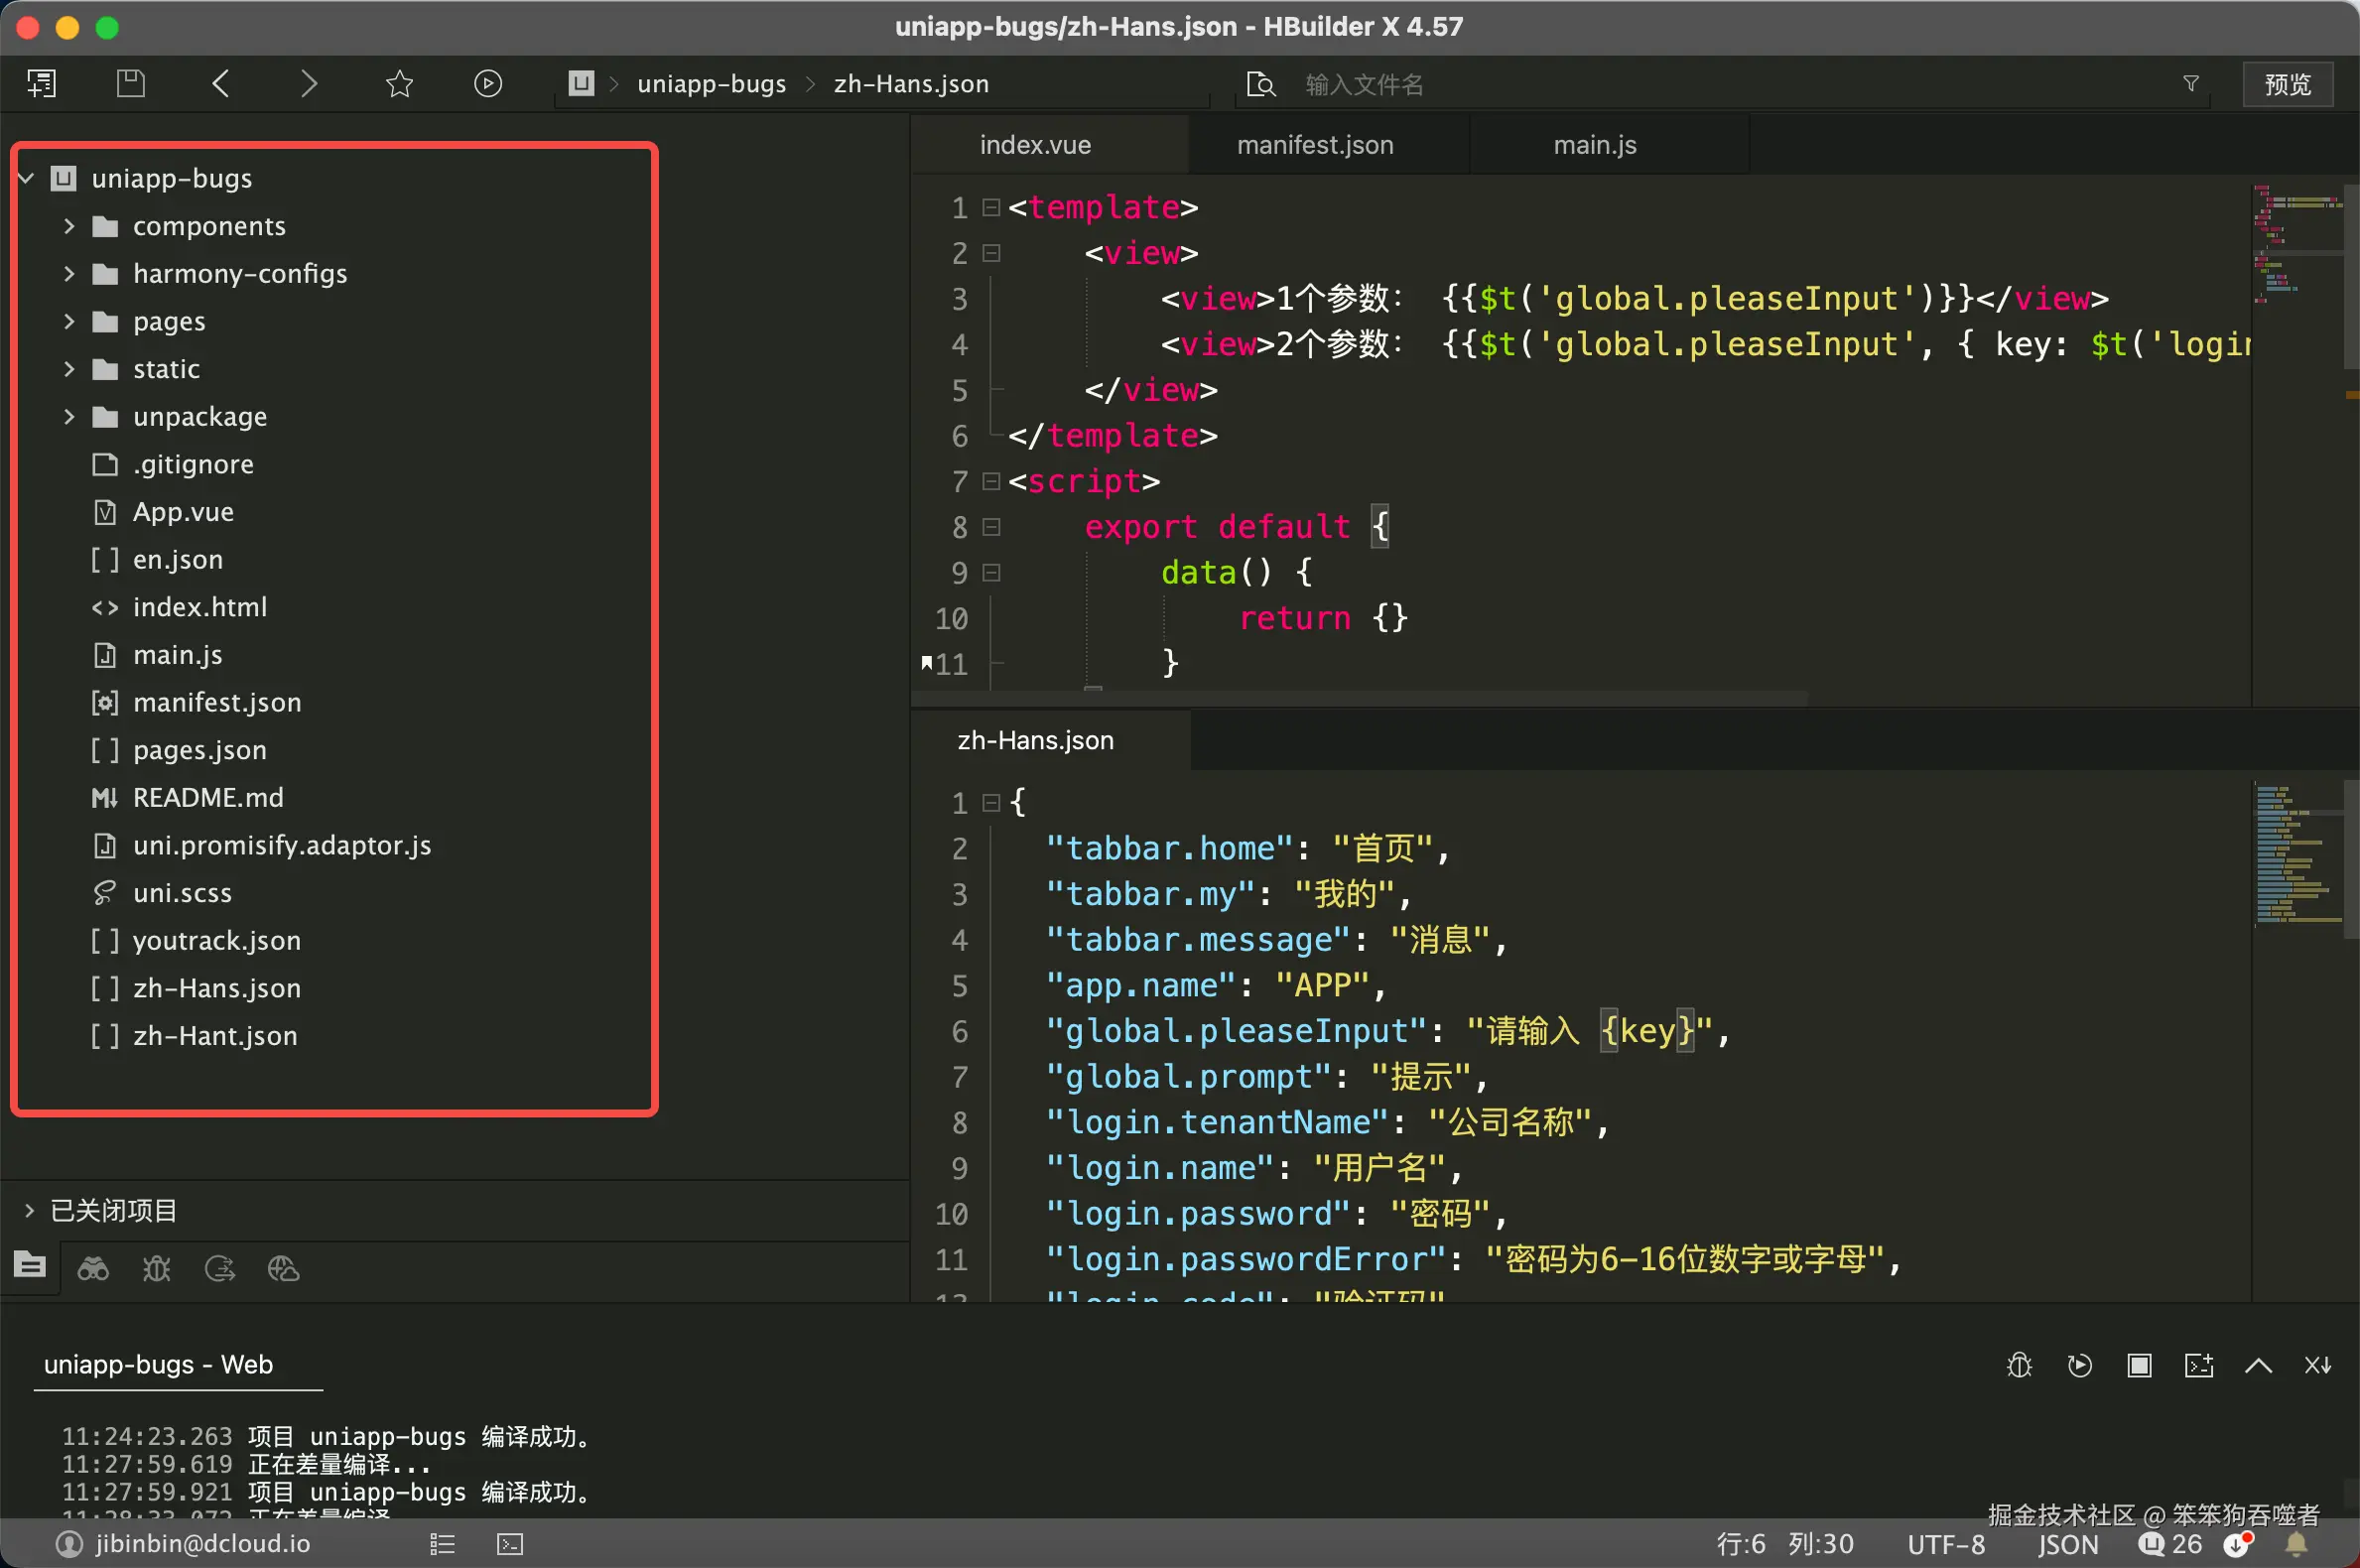Click the notification bell in status bar

point(2297,1544)
